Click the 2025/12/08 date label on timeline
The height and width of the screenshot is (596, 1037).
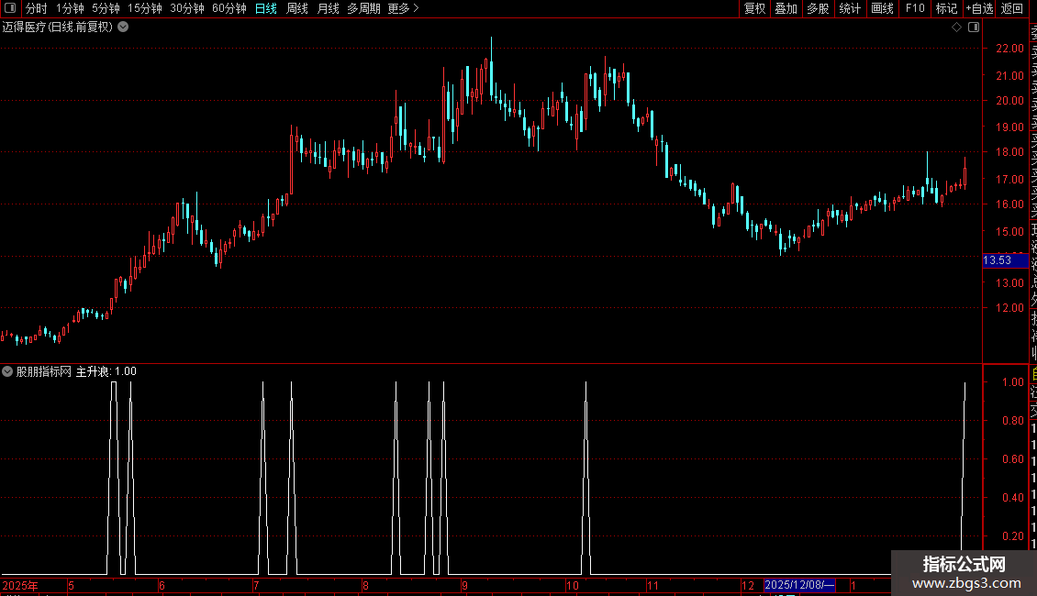coord(799,585)
